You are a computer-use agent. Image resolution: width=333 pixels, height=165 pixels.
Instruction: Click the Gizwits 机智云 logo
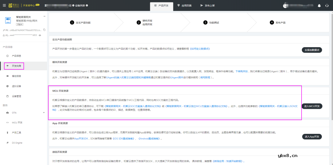[14, 6]
